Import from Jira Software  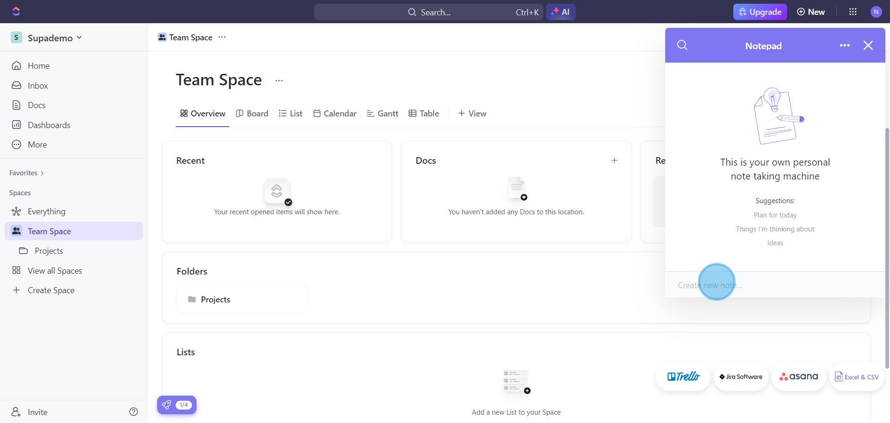tap(741, 377)
